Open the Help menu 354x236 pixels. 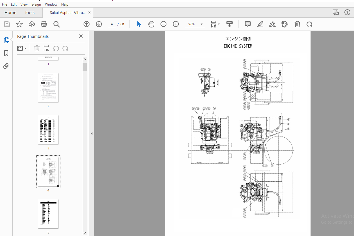click(x=65, y=4)
